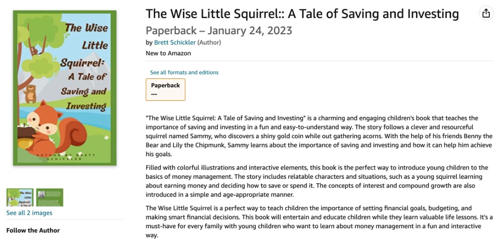501x241 pixels.
Task: Click the small bear on the cover
Action: 30,94
